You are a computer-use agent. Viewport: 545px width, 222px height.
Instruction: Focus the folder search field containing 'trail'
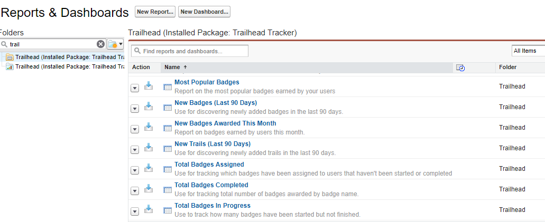tap(52, 44)
